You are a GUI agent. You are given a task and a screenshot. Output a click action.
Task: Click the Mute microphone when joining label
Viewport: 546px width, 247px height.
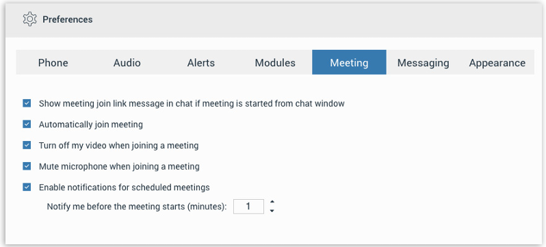coord(119,166)
